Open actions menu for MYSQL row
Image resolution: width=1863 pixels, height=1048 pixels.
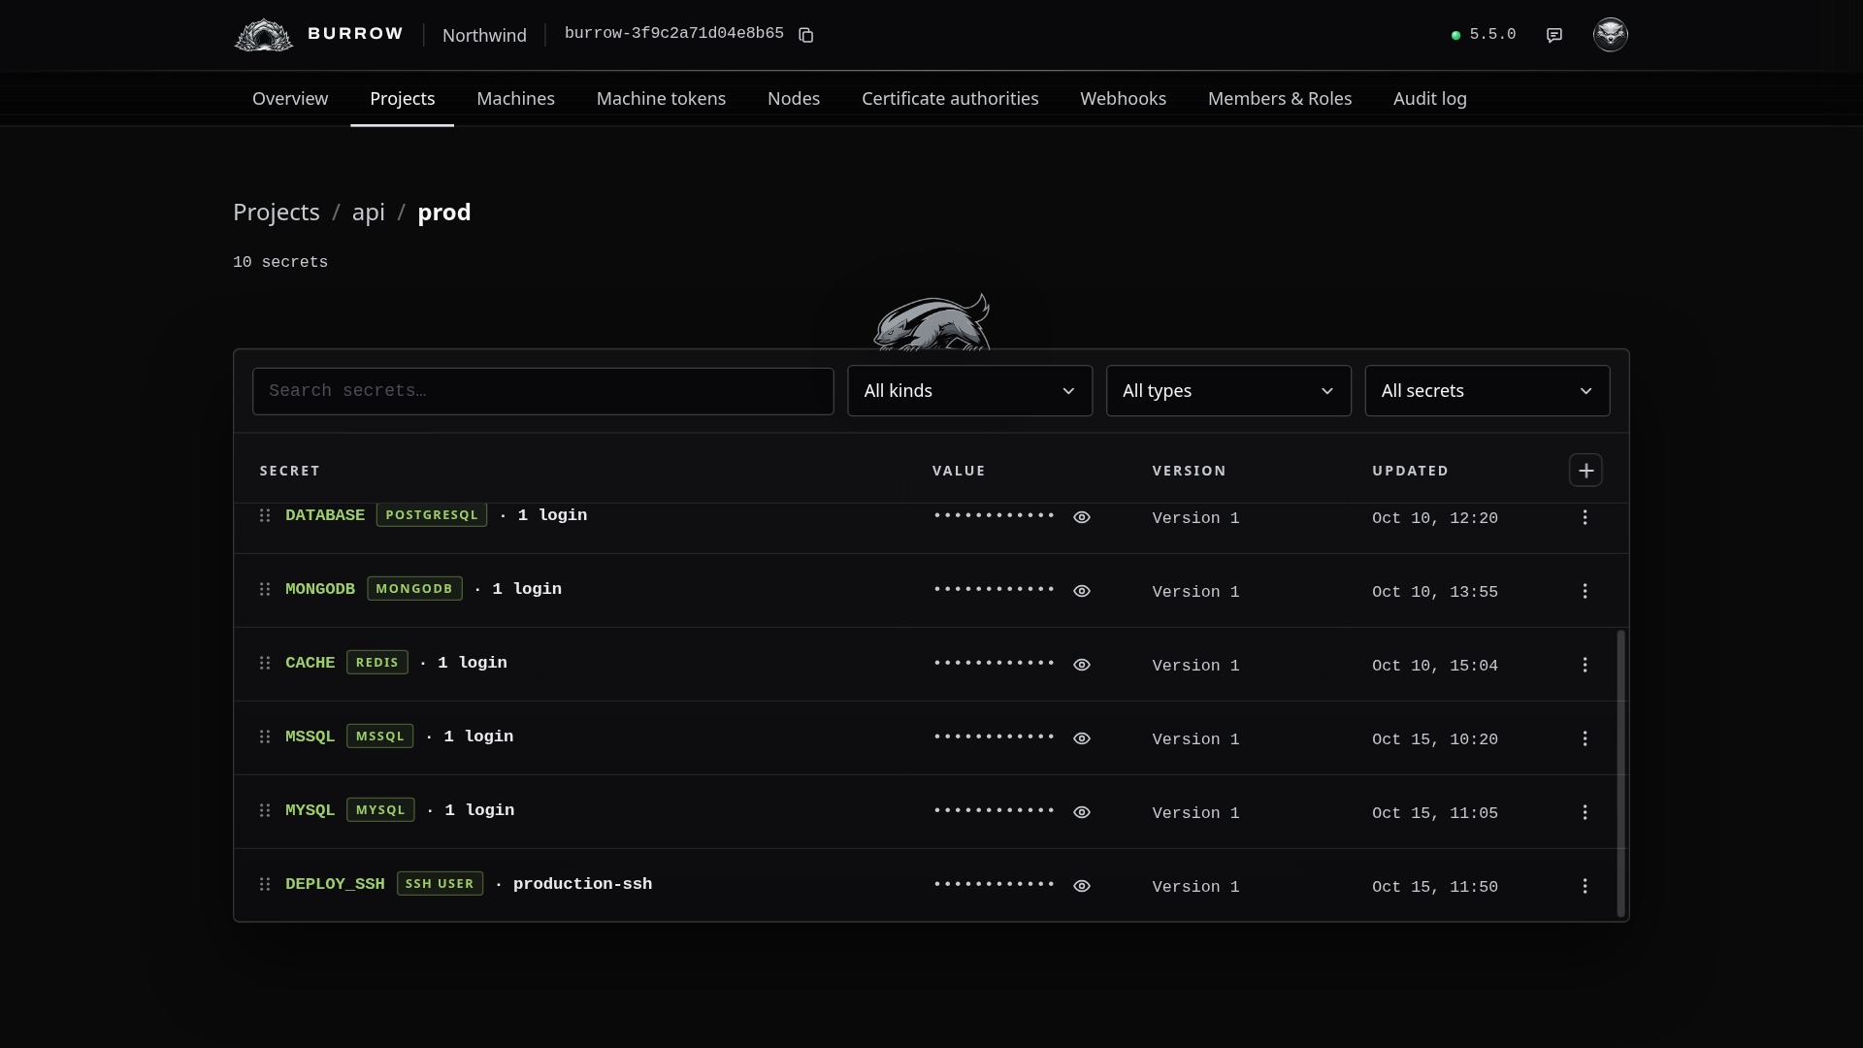point(1585,812)
